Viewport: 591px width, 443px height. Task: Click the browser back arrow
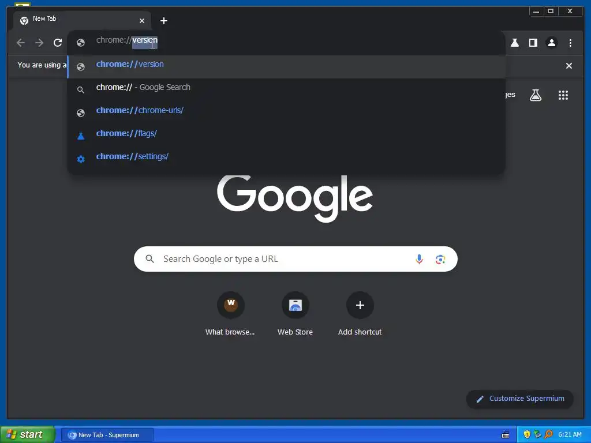(21, 43)
